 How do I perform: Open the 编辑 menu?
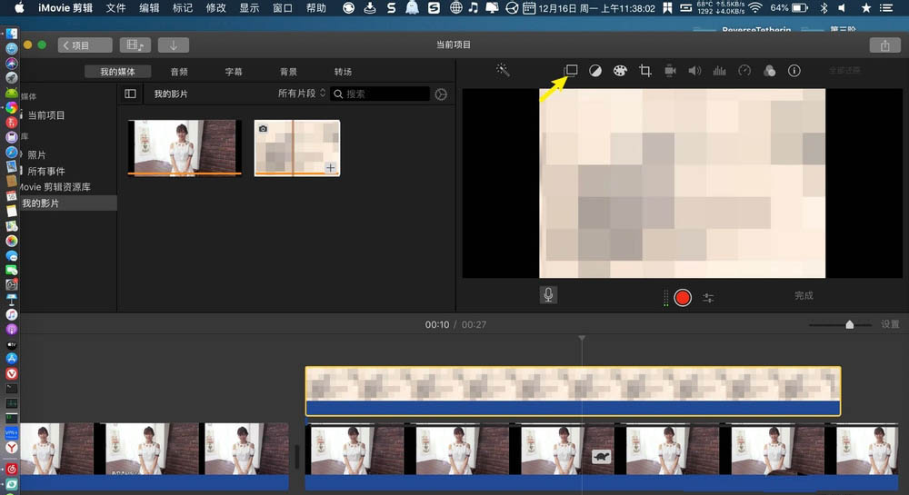coord(149,8)
